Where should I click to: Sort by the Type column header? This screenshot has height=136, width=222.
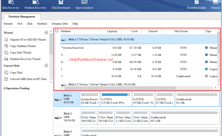tap(211, 31)
